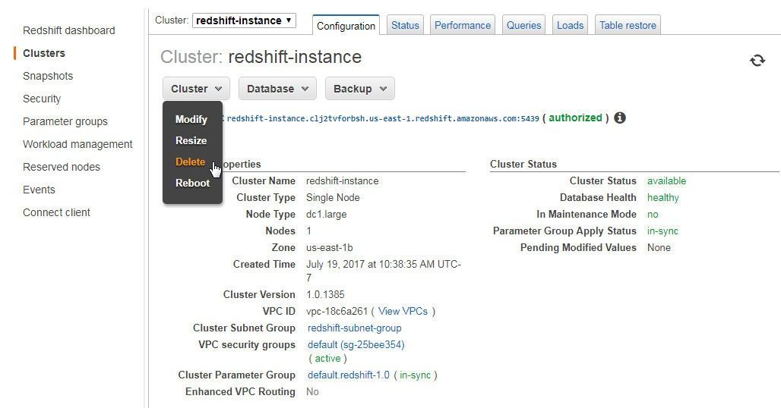Click the Database Health value healthy
The image size is (781, 408).
click(x=663, y=198)
